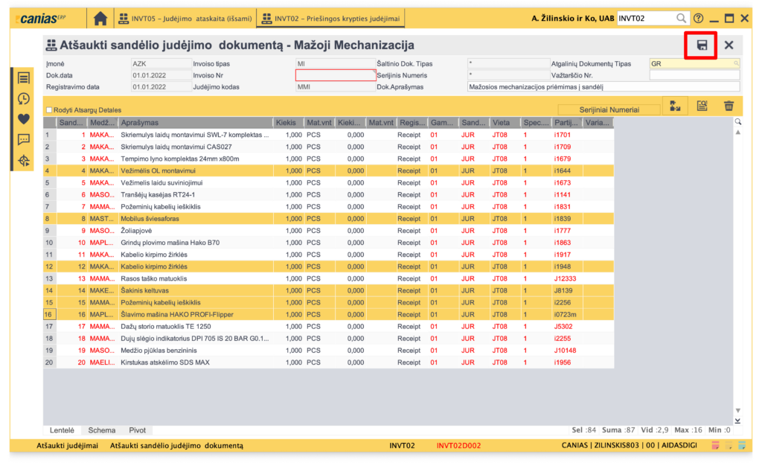762x463 pixels.
Task: Click the trash delete icon above table
Action: (x=729, y=106)
